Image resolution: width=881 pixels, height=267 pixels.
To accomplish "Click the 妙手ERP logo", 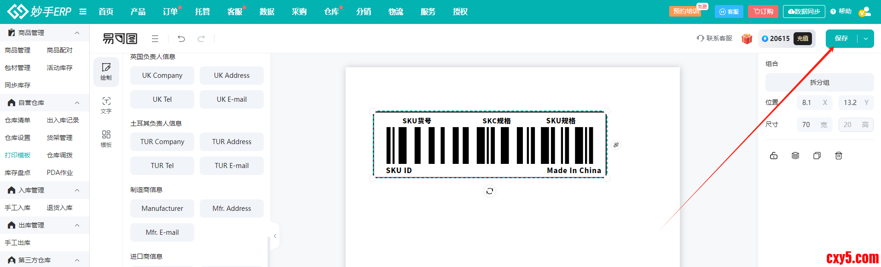I will click(39, 12).
